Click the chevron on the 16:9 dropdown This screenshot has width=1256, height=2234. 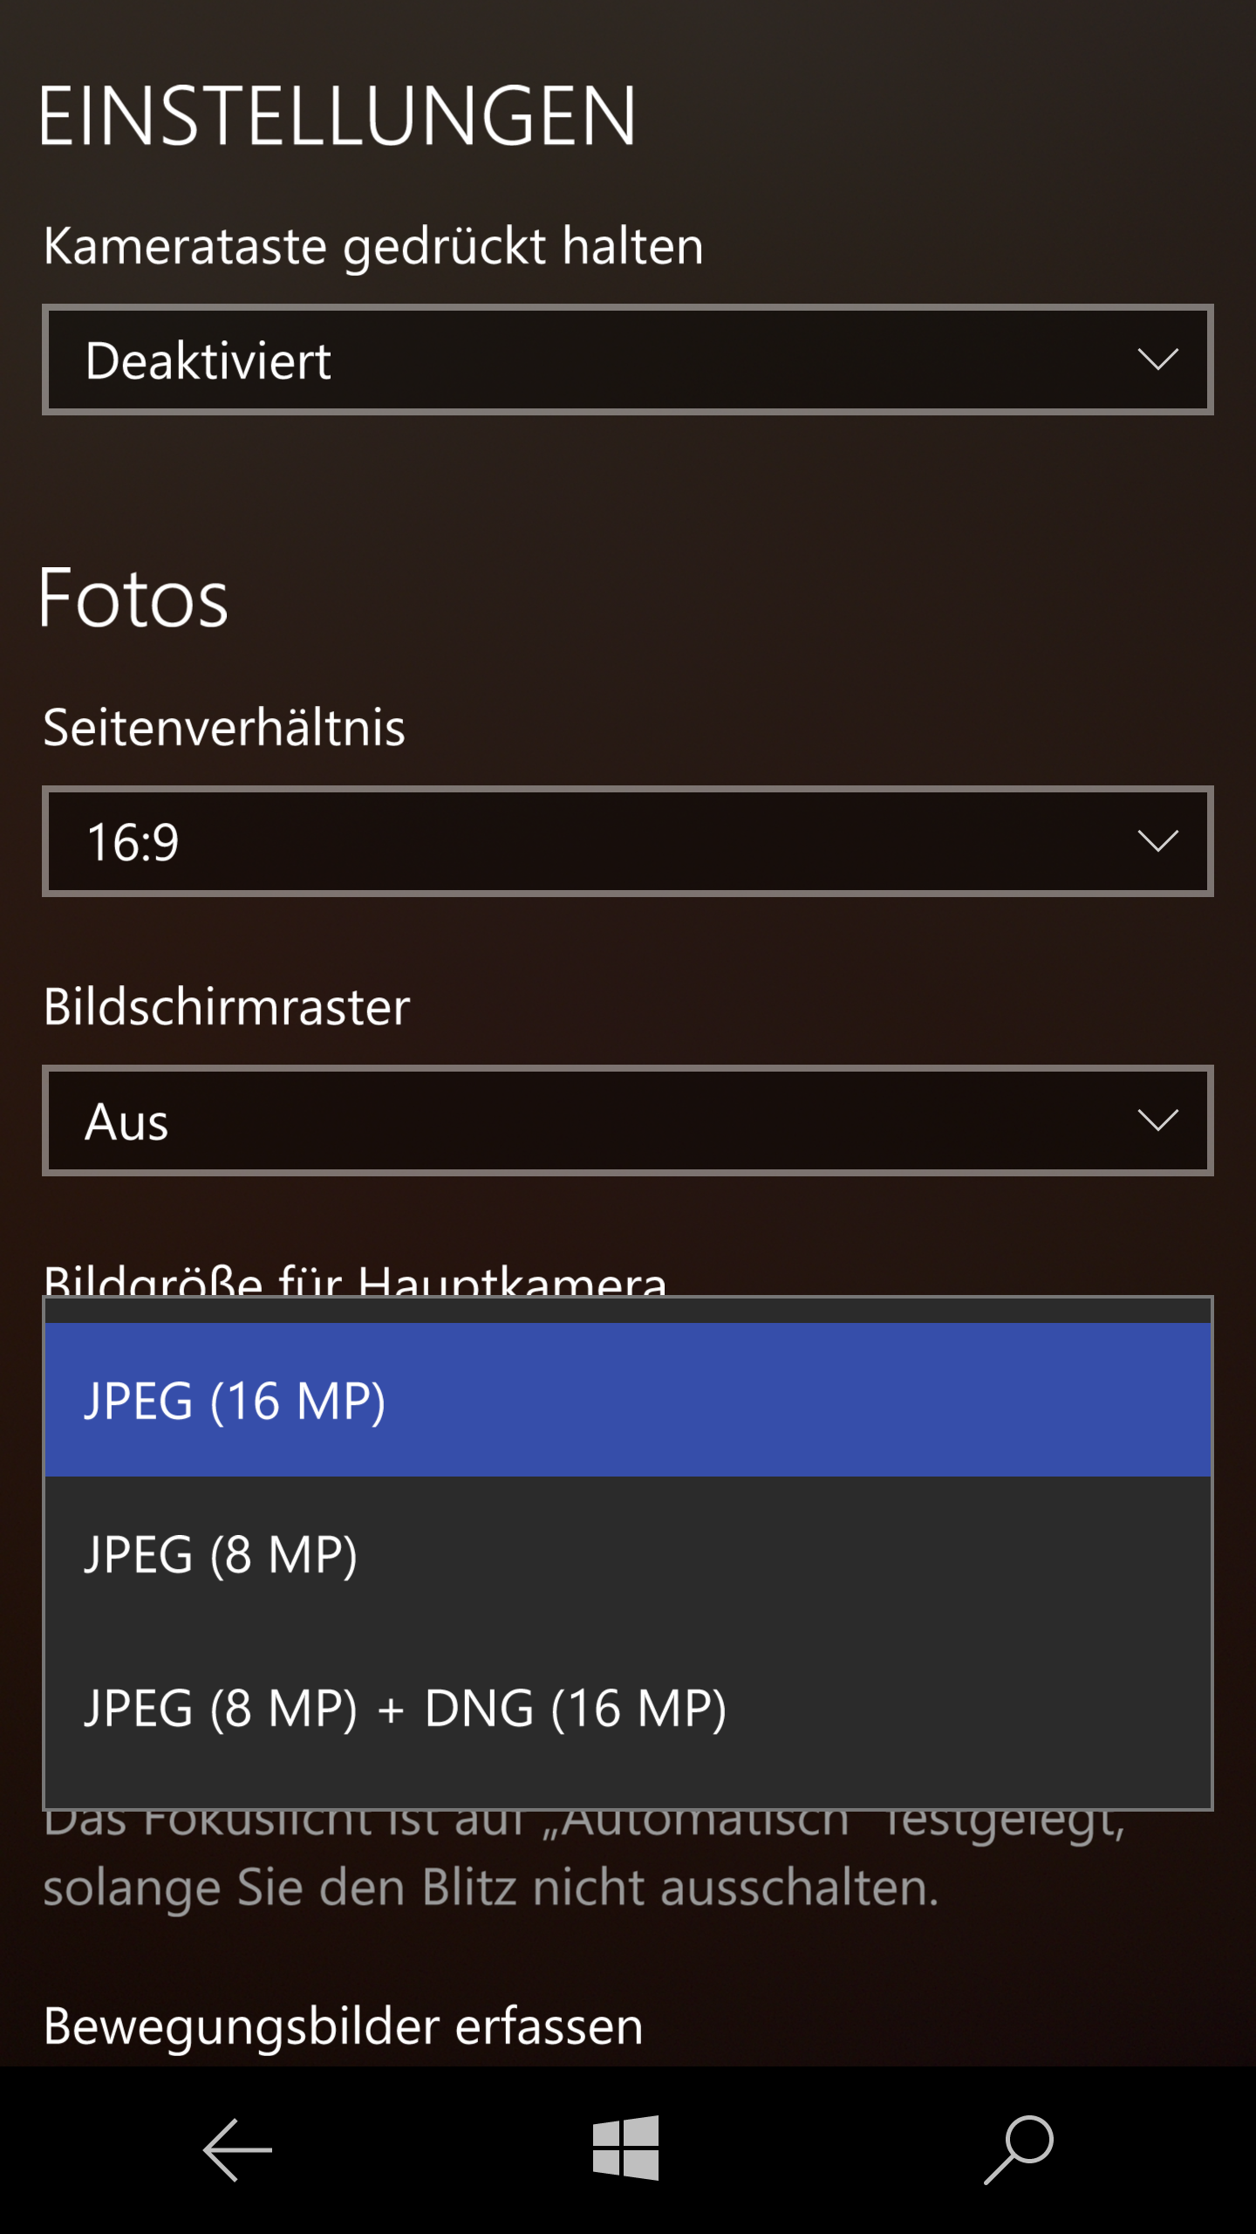tap(1157, 840)
